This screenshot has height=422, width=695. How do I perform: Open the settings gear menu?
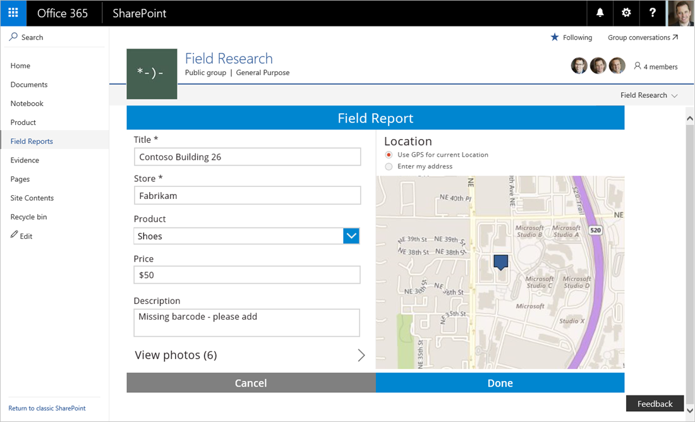tap(626, 13)
